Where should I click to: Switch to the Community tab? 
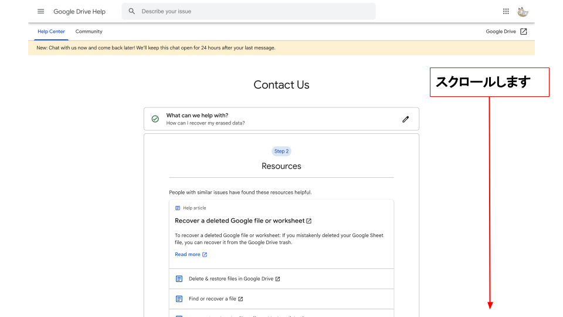89,32
